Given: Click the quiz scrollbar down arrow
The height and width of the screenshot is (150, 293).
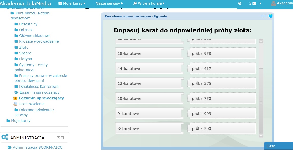Looking at the screenshot, I should click(x=261, y=136).
